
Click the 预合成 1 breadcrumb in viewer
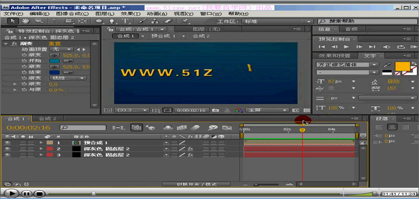163,36
